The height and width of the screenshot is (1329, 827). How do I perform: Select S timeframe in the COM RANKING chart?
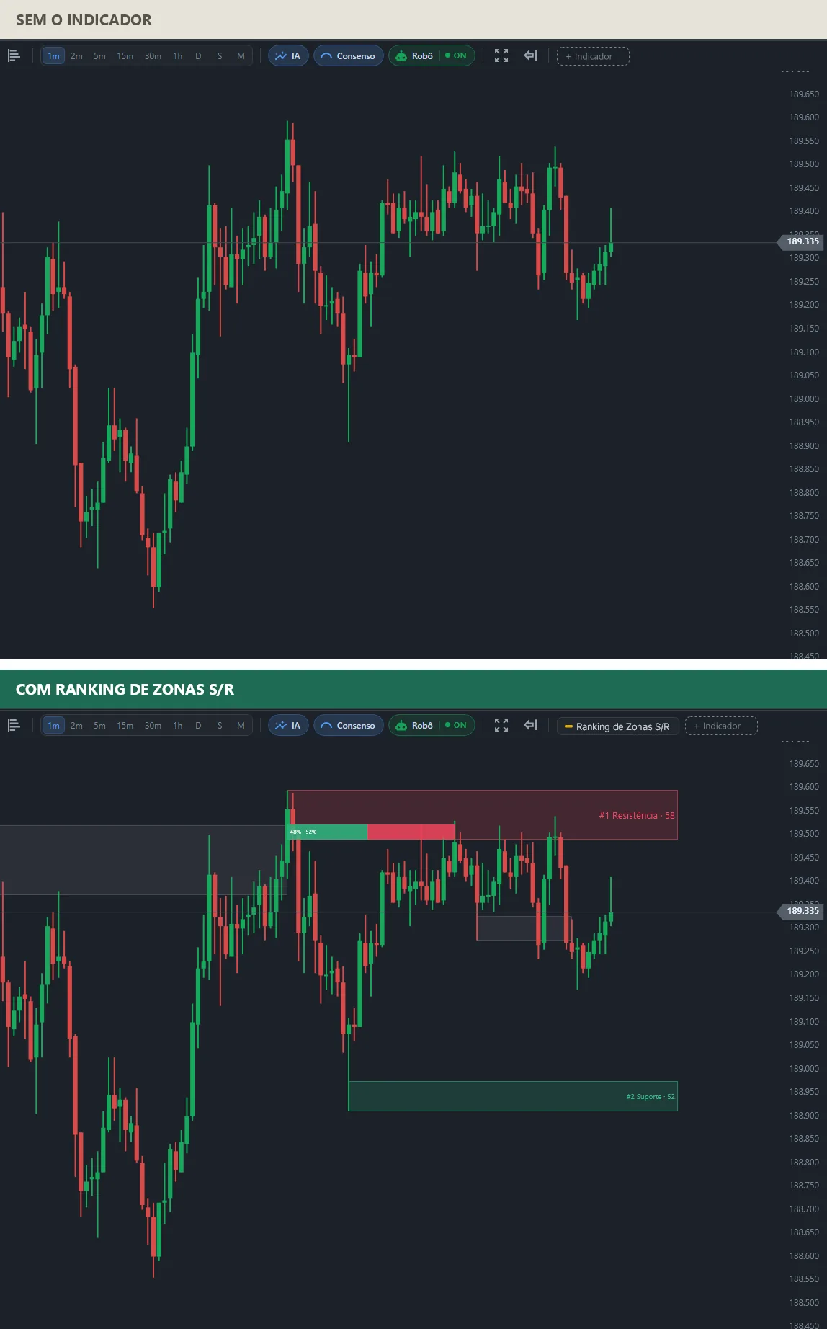click(x=220, y=726)
